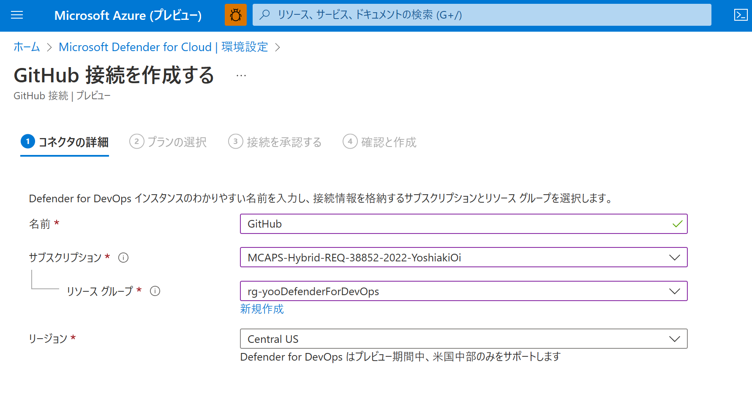This screenshot has width=752, height=410.
Task: Open the リソース グループ info tooltip icon
Action: (x=155, y=291)
